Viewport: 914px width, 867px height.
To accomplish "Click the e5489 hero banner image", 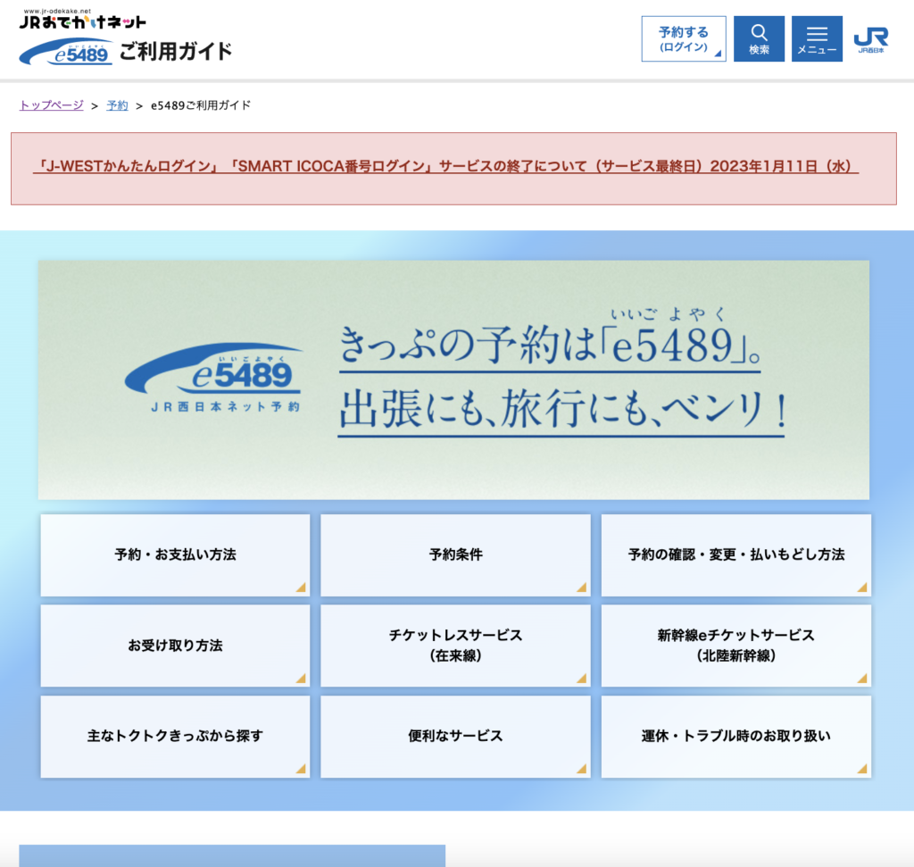I will point(453,380).
